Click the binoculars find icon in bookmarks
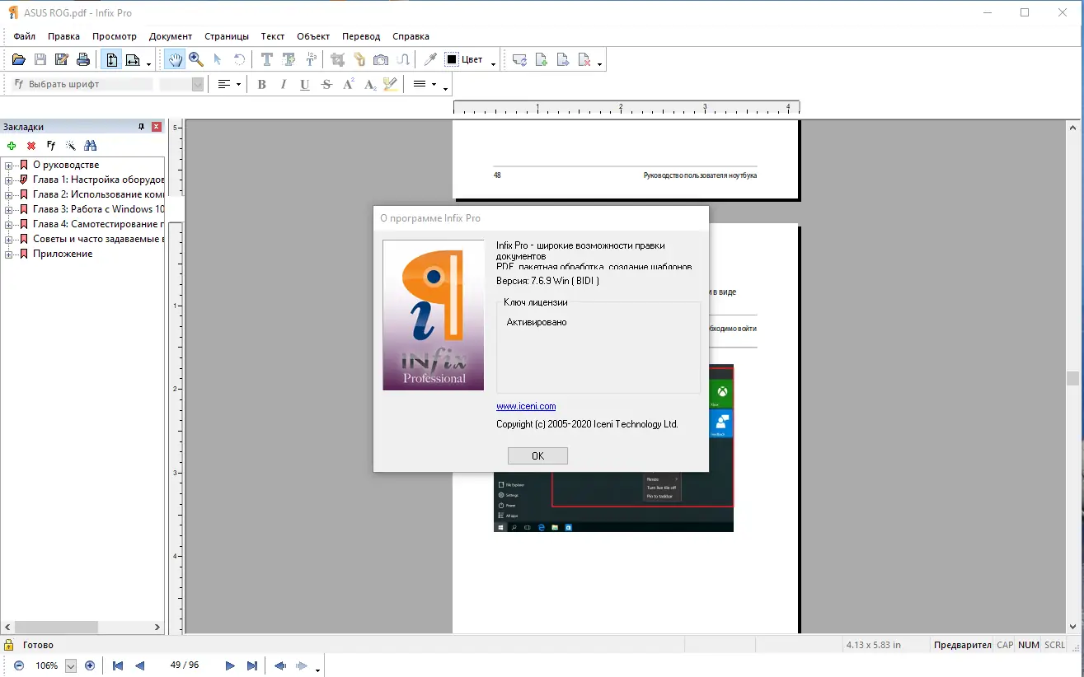This screenshot has width=1084, height=677. coord(91,146)
